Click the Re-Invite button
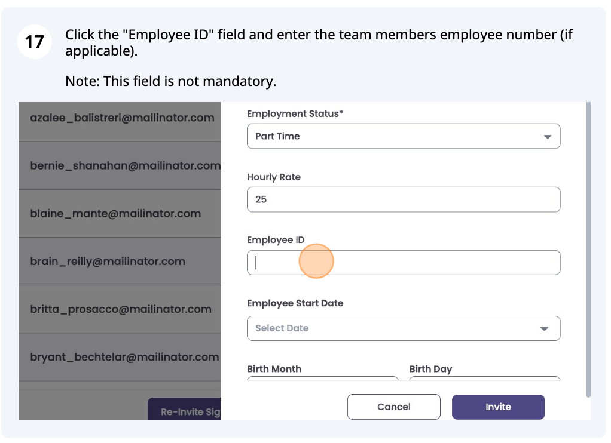 (185, 411)
